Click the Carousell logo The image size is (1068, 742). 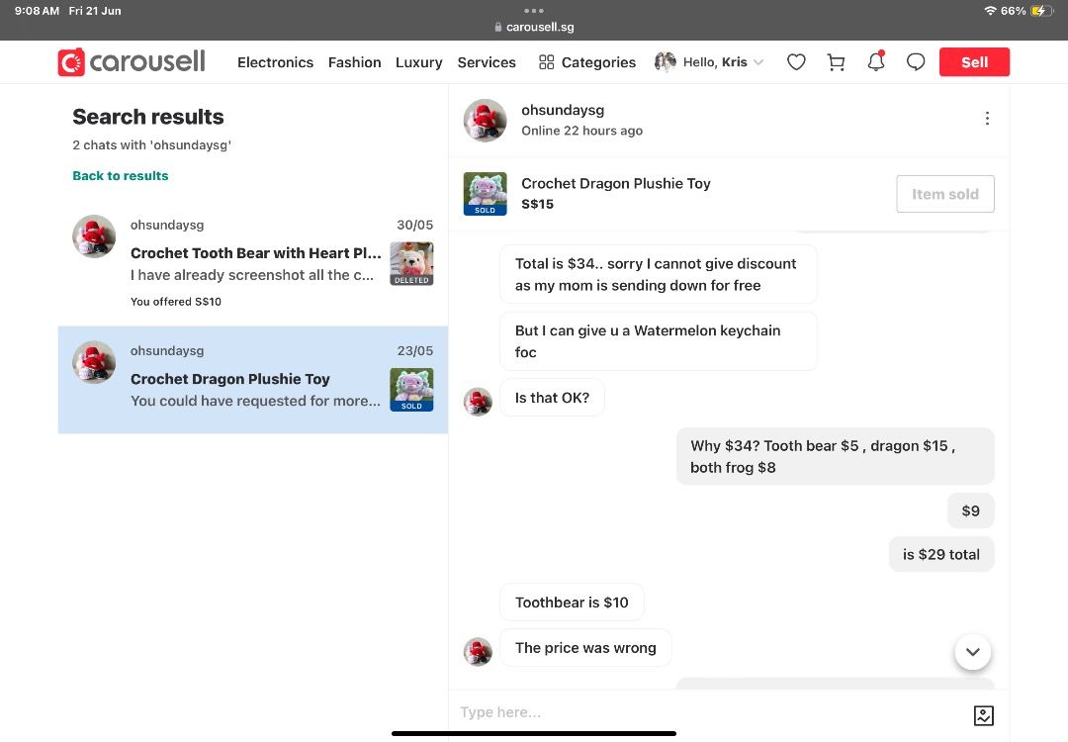point(132,62)
